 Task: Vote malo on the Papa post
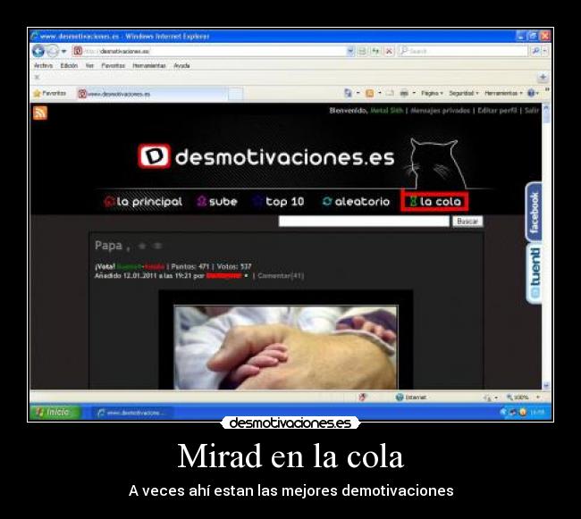pyautogui.click(x=154, y=266)
